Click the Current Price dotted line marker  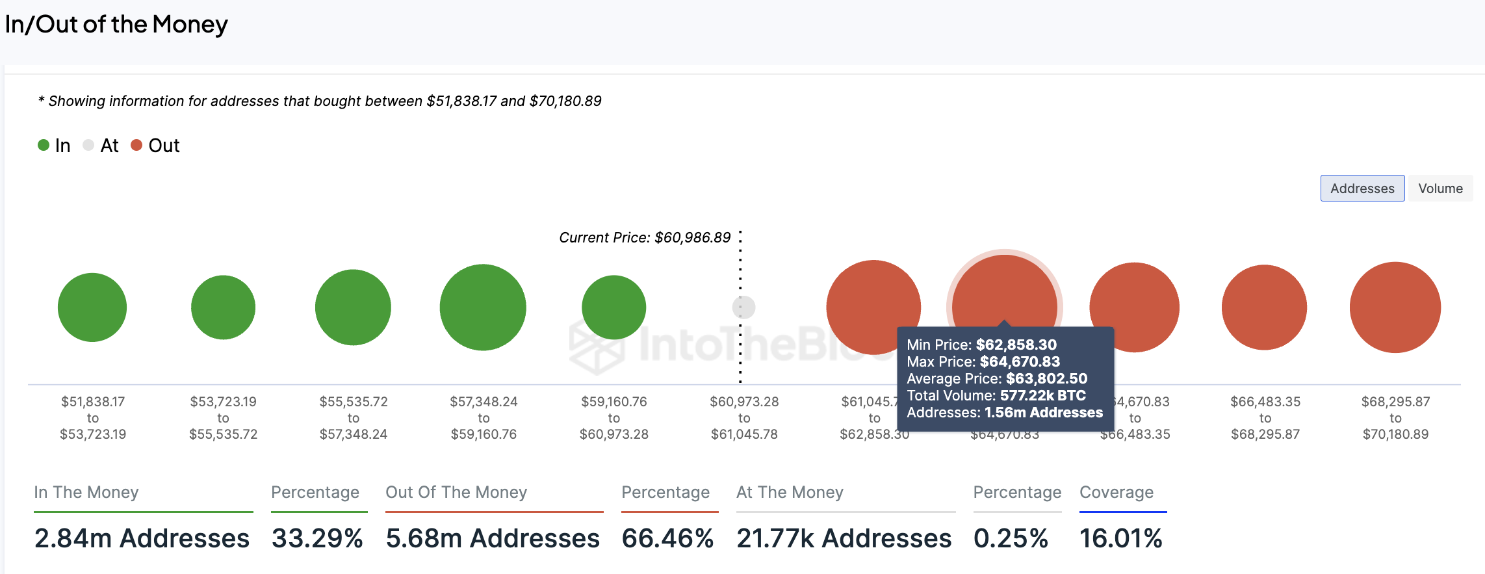[740, 307]
